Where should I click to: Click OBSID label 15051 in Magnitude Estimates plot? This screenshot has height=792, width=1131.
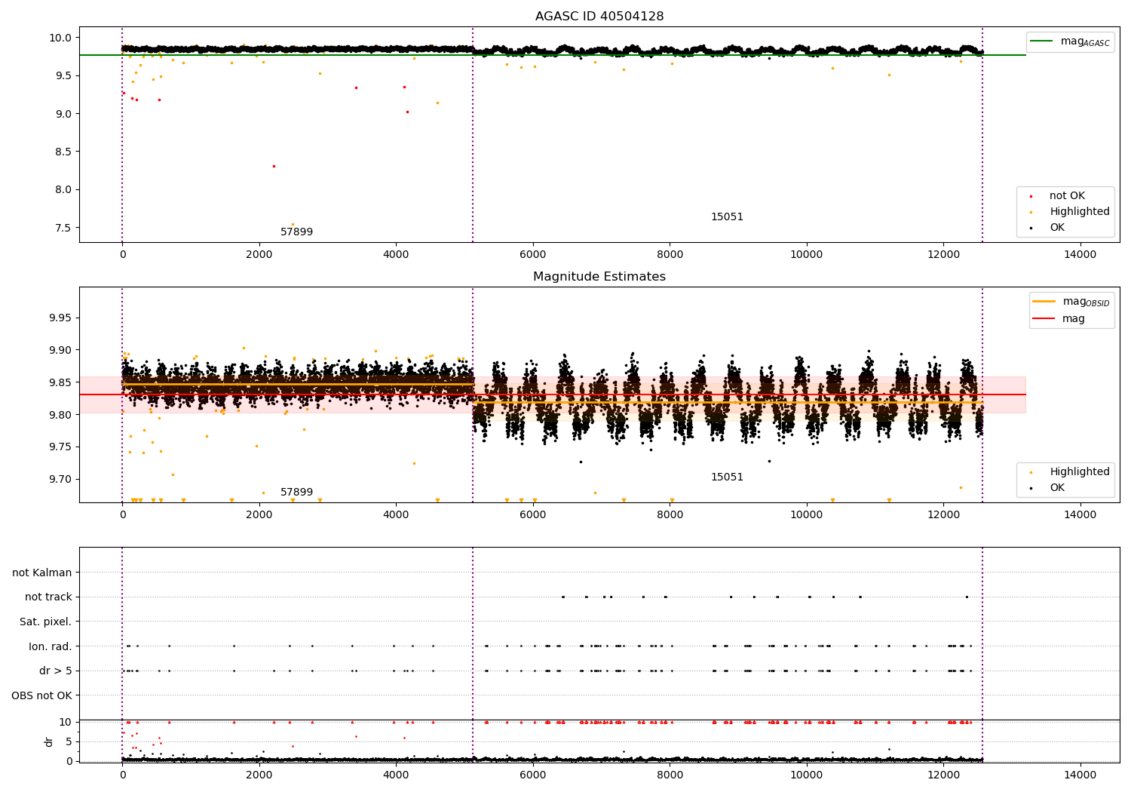[727, 477]
